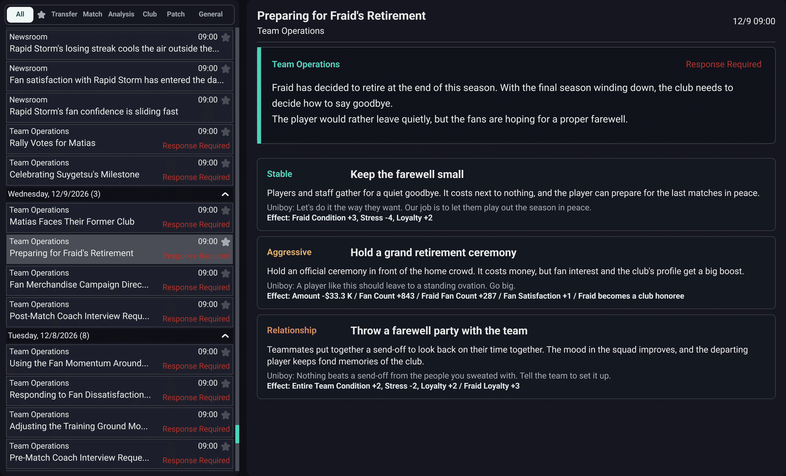Image resolution: width=786 pixels, height=476 pixels.
Task: Open the Pre-Match Coach Interview request
Action: pyautogui.click(x=119, y=453)
